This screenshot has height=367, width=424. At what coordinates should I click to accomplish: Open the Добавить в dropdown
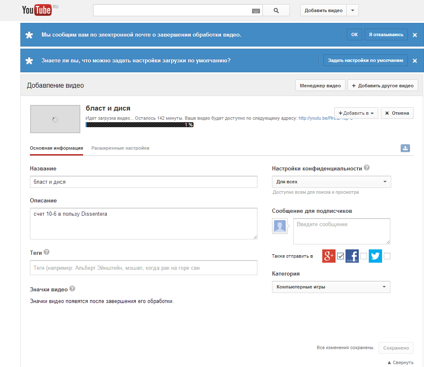tap(356, 113)
